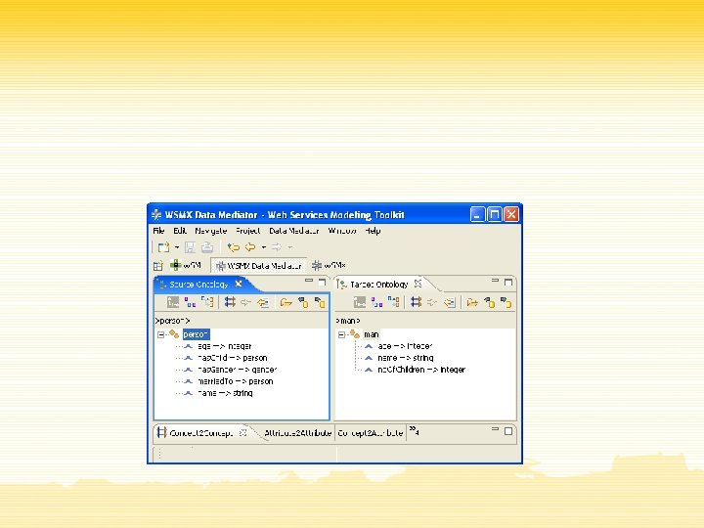
Task: Click Target Ontology purple squares icon
Action: click(x=377, y=302)
